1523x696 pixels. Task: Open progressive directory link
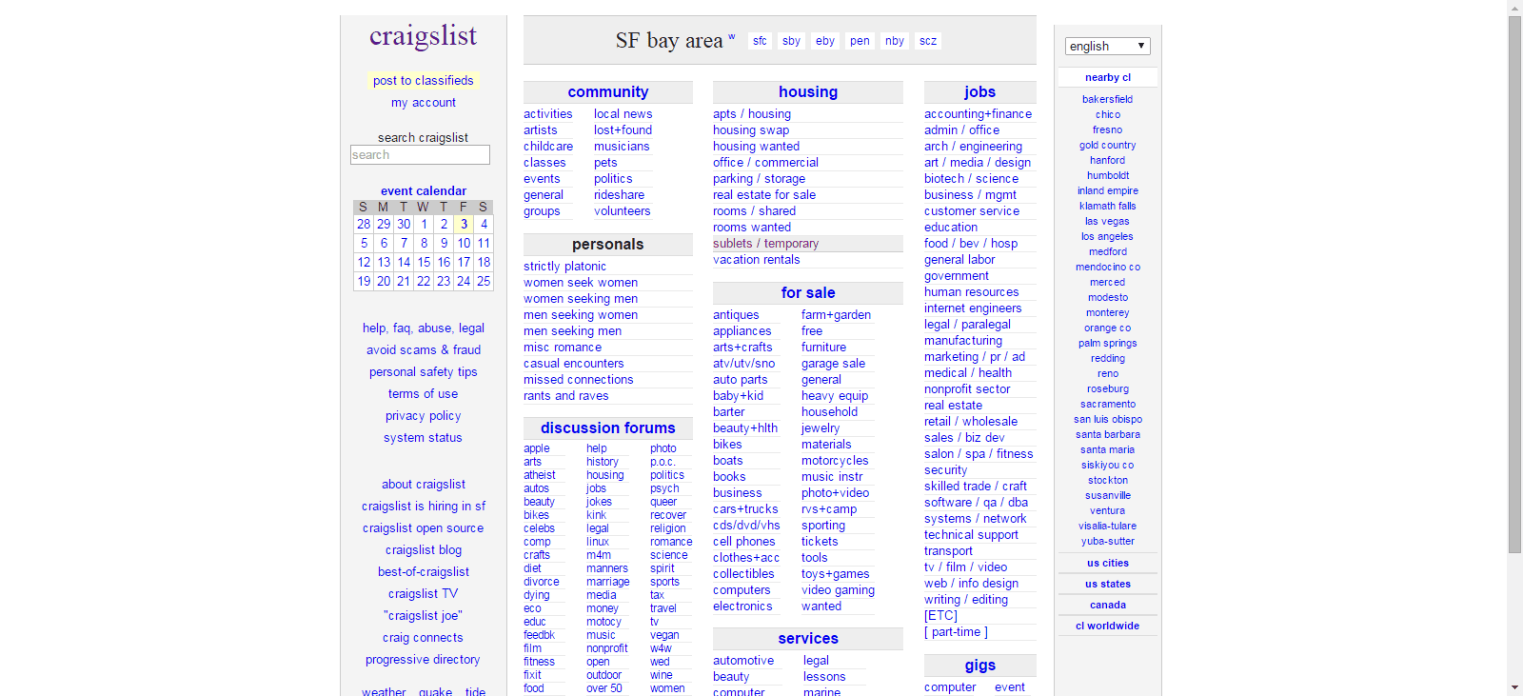[x=424, y=660]
